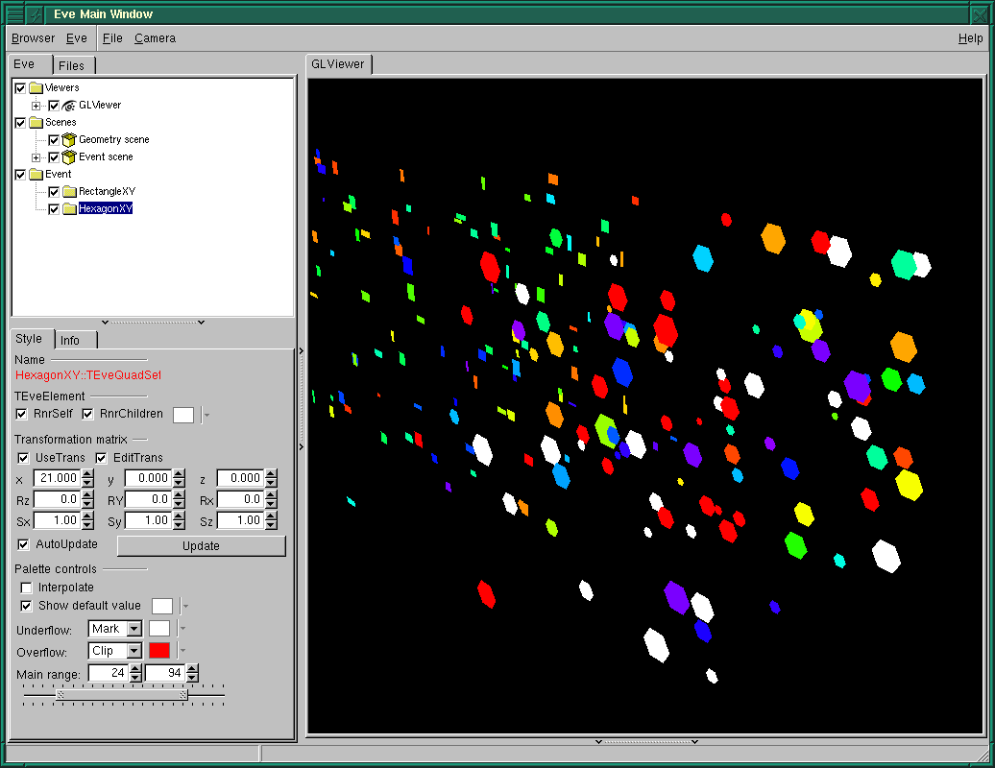Click the Viewers folder icon

(x=36, y=88)
